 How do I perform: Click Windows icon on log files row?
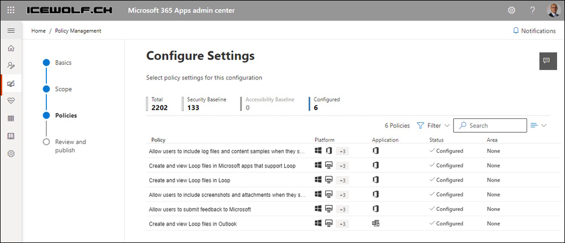coord(318,151)
